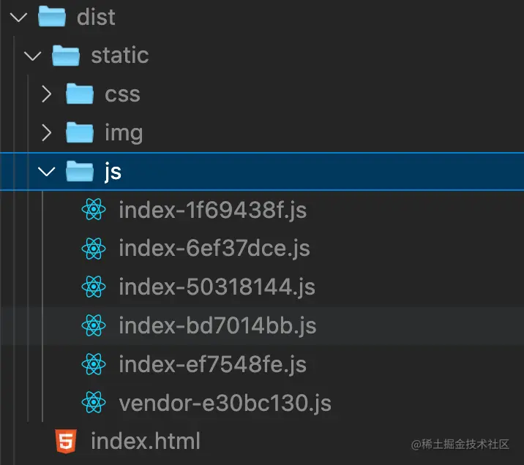Viewport: 524px width, 465px height.
Task: Expand the css folder chevron
Action: pyautogui.click(x=47, y=94)
